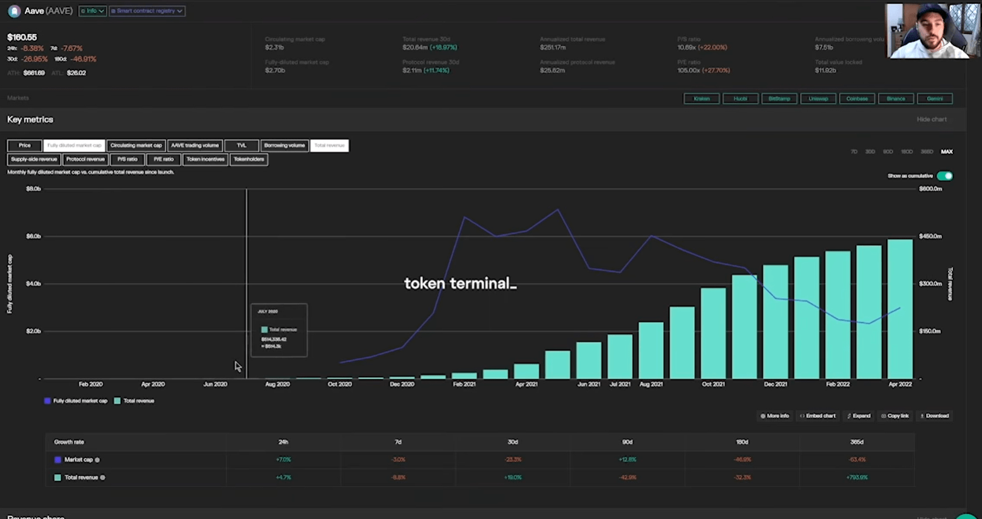Image resolution: width=982 pixels, height=519 pixels.
Task: Click the Key metrics heading
Action: coord(30,119)
